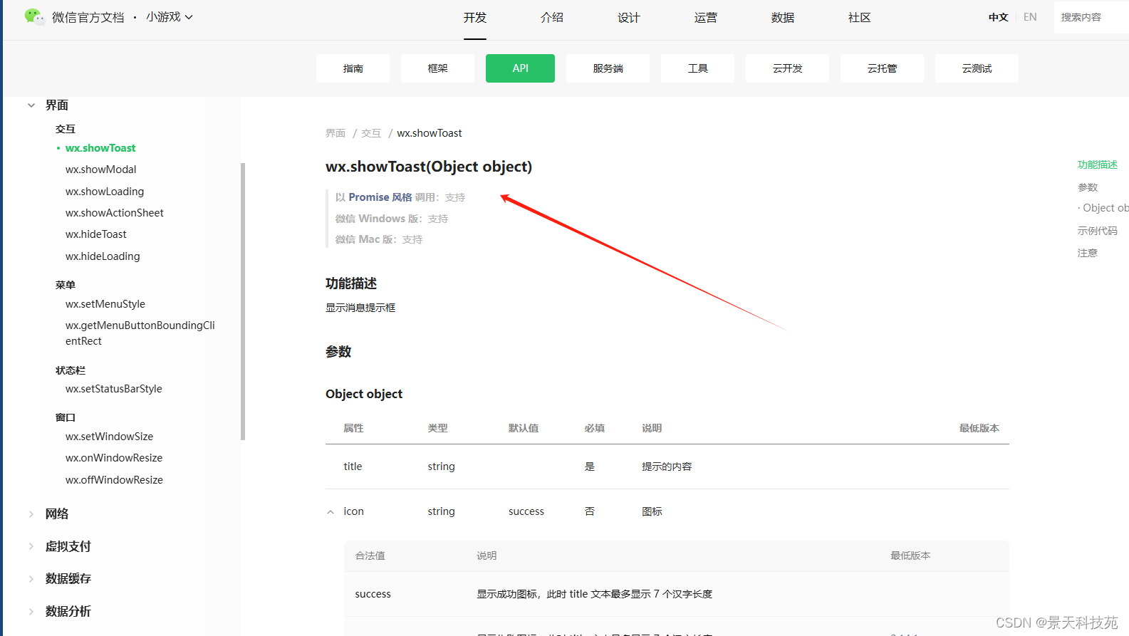Open the 介绍 top tab
The height and width of the screenshot is (636, 1129).
coord(552,18)
